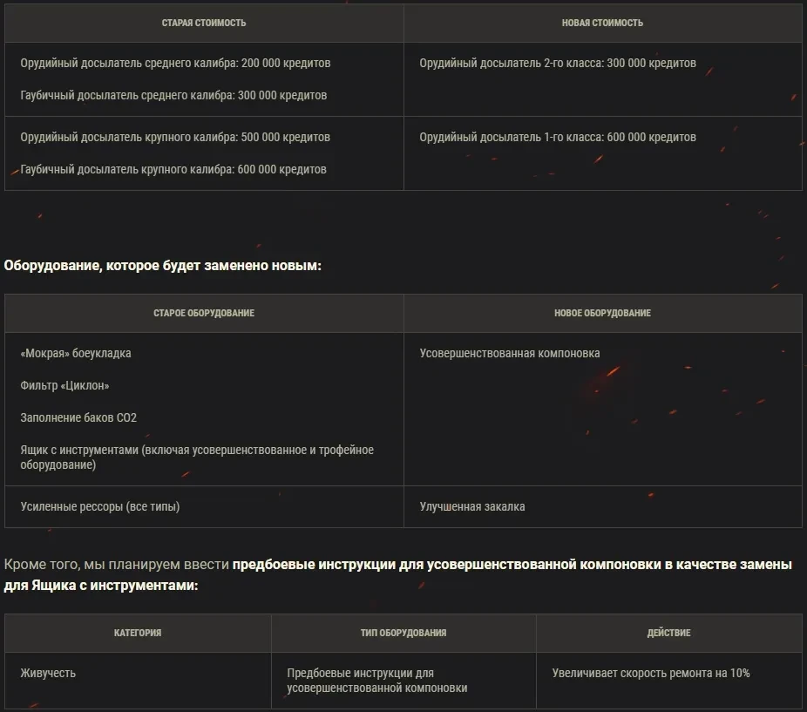Viewport: 807px width, 712px height.
Task: Select the Фильтр «Циклон» entry
Action: coord(64,385)
